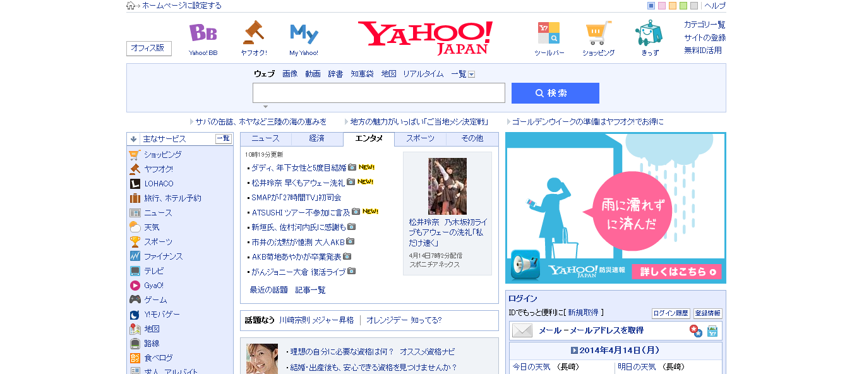Click the Yahoo! JAPAN logo
The image size is (852, 374).
point(425,37)
